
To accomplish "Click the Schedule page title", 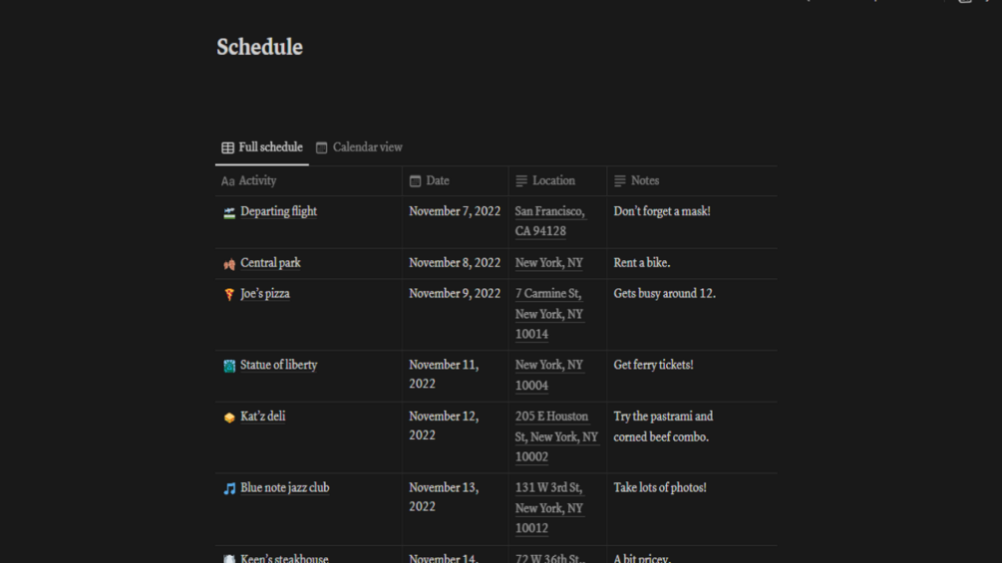I will coord(259,47).
